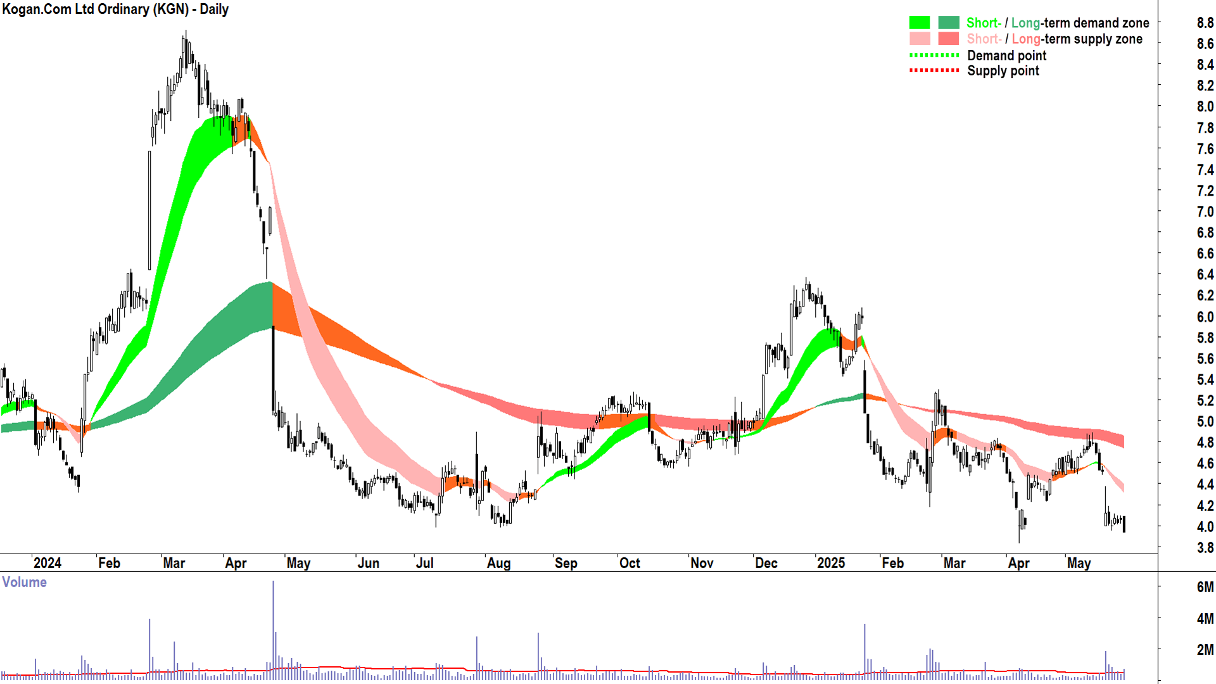1216x684 pixels.
Task: Click the 4.0 price axis label
Action: tap(1205, 527)
